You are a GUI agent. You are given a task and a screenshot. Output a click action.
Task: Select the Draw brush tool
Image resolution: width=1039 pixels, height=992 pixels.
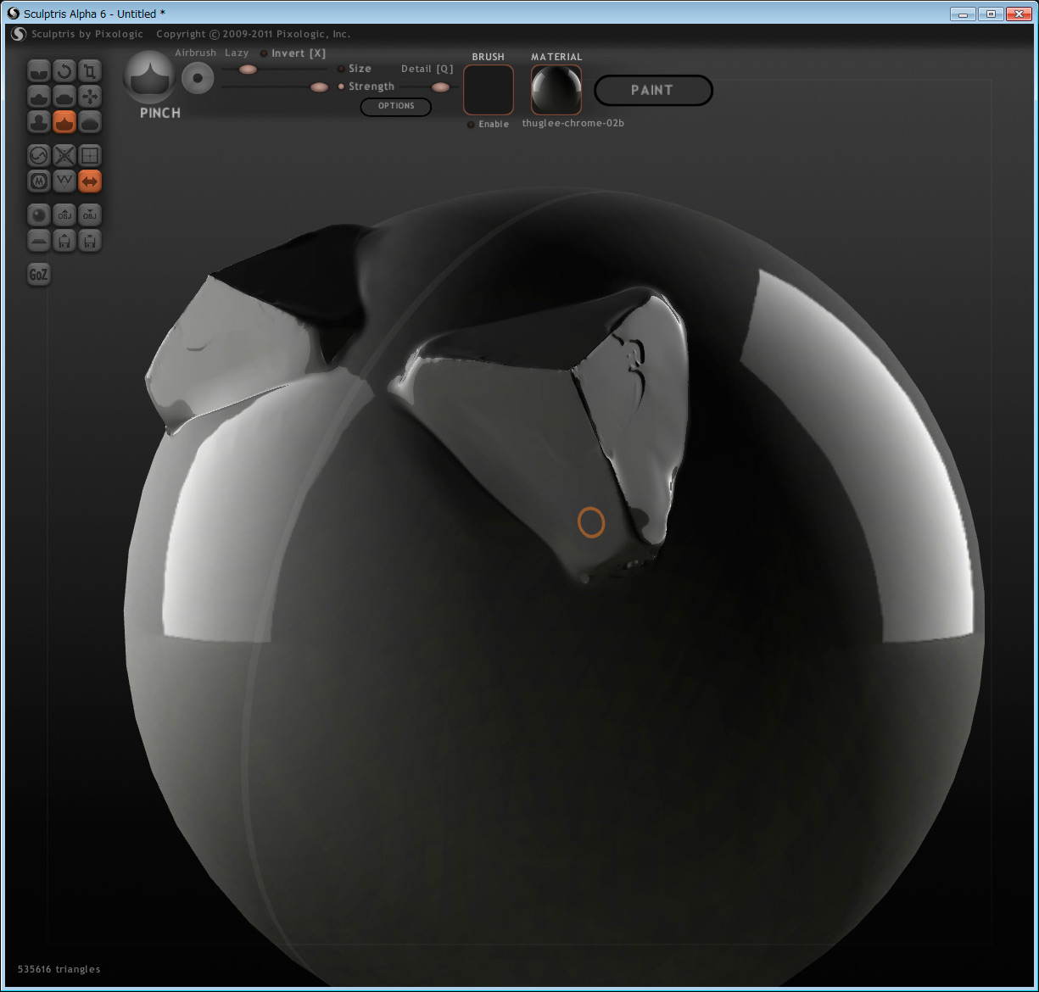39,96
